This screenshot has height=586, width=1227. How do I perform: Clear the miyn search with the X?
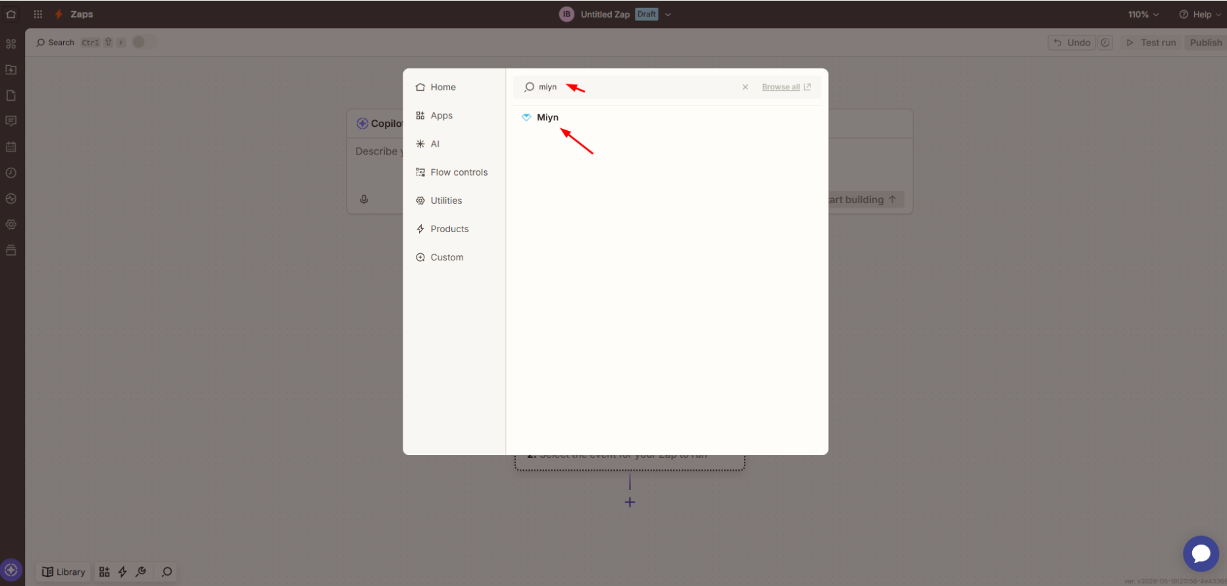pos(745,87)
